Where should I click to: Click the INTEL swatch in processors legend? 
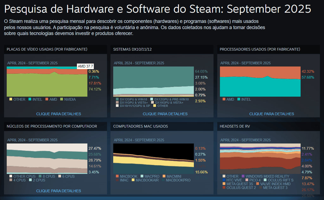(239, 99)
